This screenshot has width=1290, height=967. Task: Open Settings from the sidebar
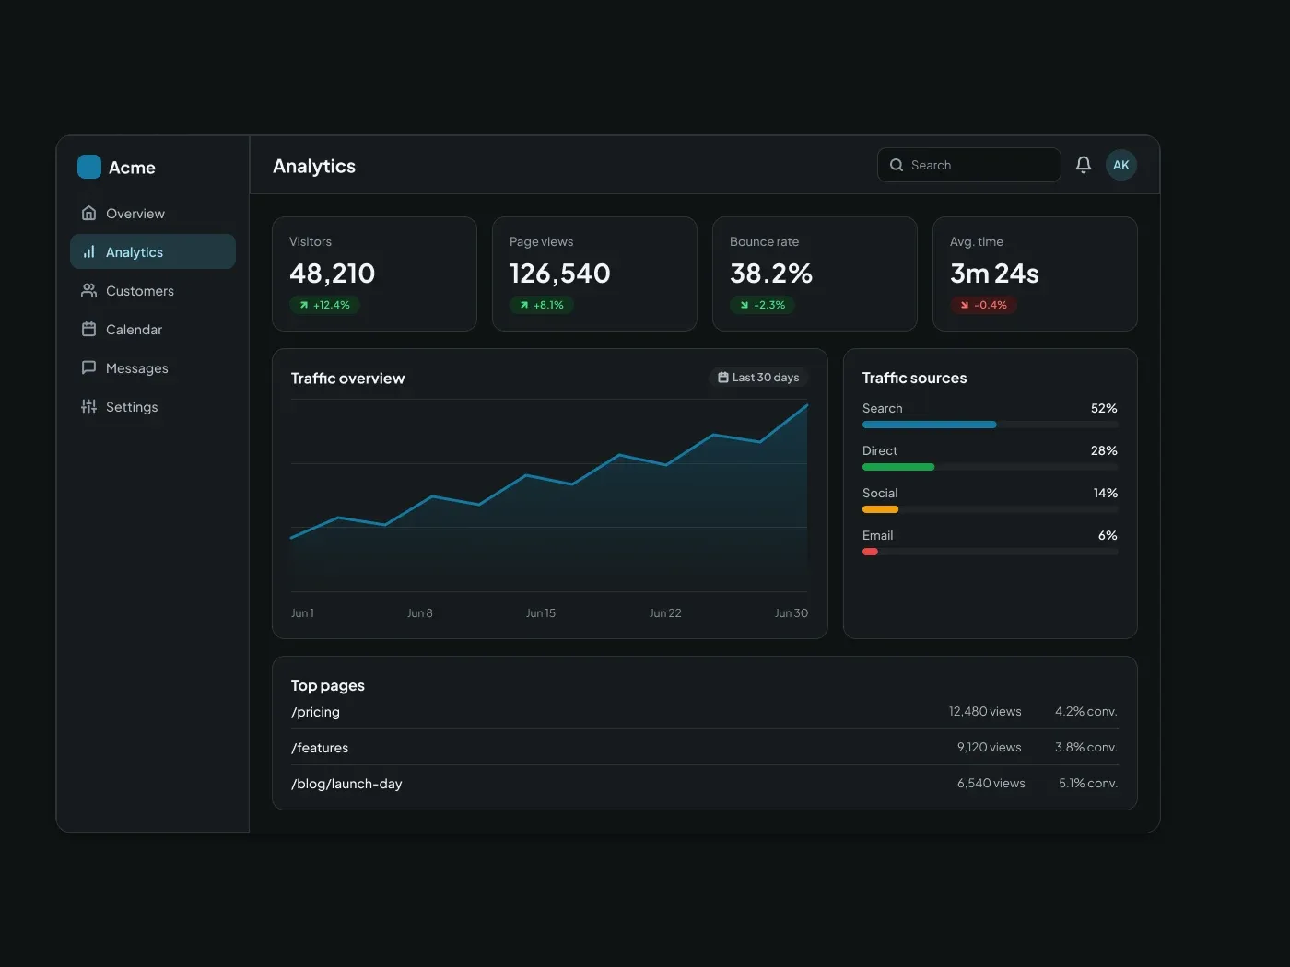(x=153, y=406)
